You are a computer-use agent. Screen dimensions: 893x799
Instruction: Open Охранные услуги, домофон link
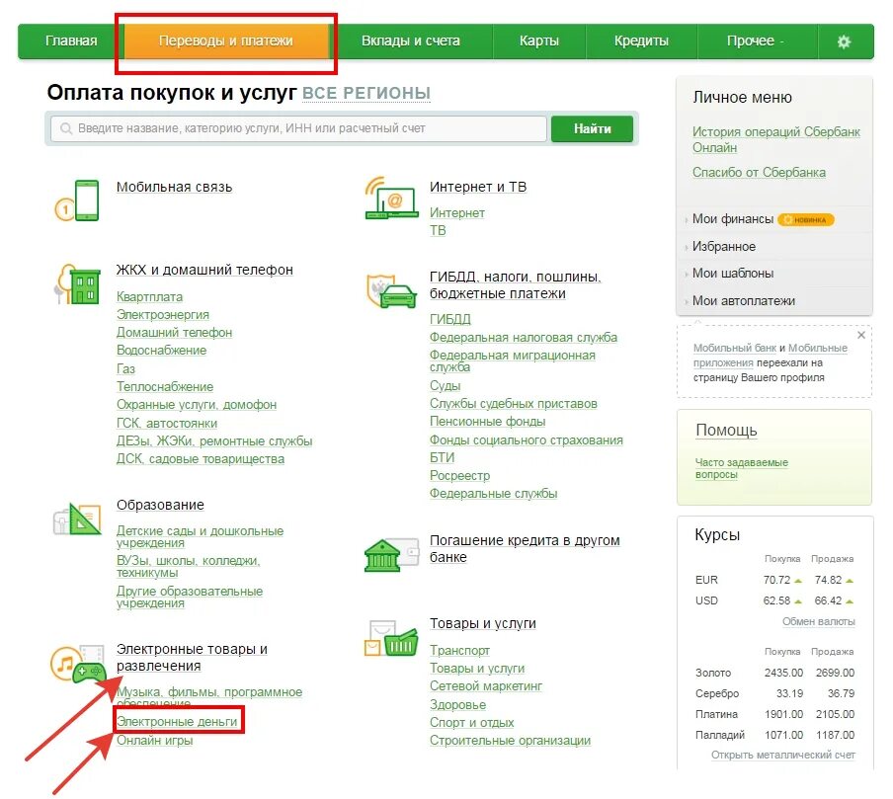pos(197,405)
